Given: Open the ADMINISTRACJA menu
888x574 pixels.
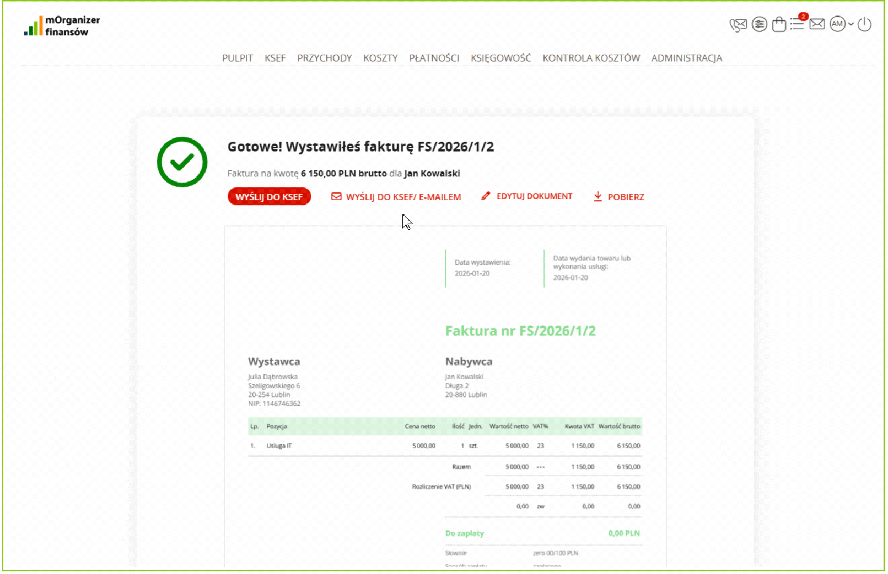Looking at the screenshot, I should [686, 58].
